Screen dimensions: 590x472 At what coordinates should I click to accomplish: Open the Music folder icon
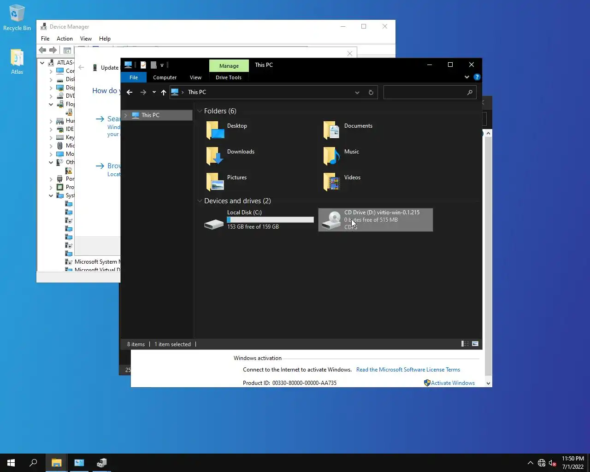pos(332,156)
